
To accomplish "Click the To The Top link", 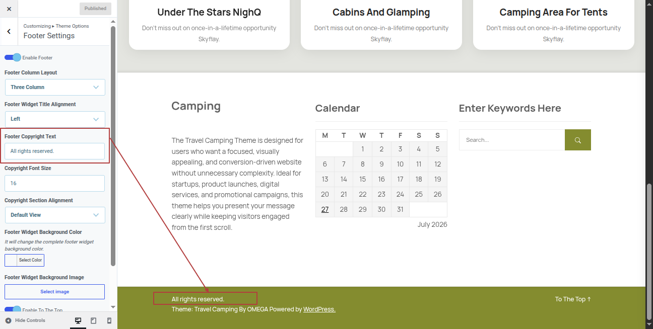I will [x=573, y=299].
